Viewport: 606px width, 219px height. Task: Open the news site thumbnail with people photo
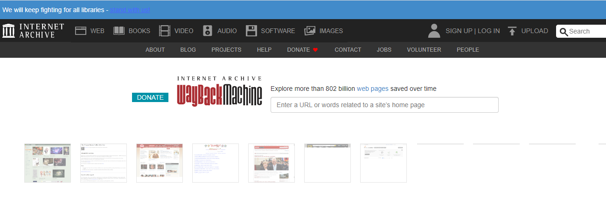272,163
